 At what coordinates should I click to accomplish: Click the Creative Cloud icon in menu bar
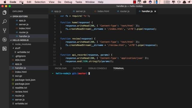[x=145, y=2]
